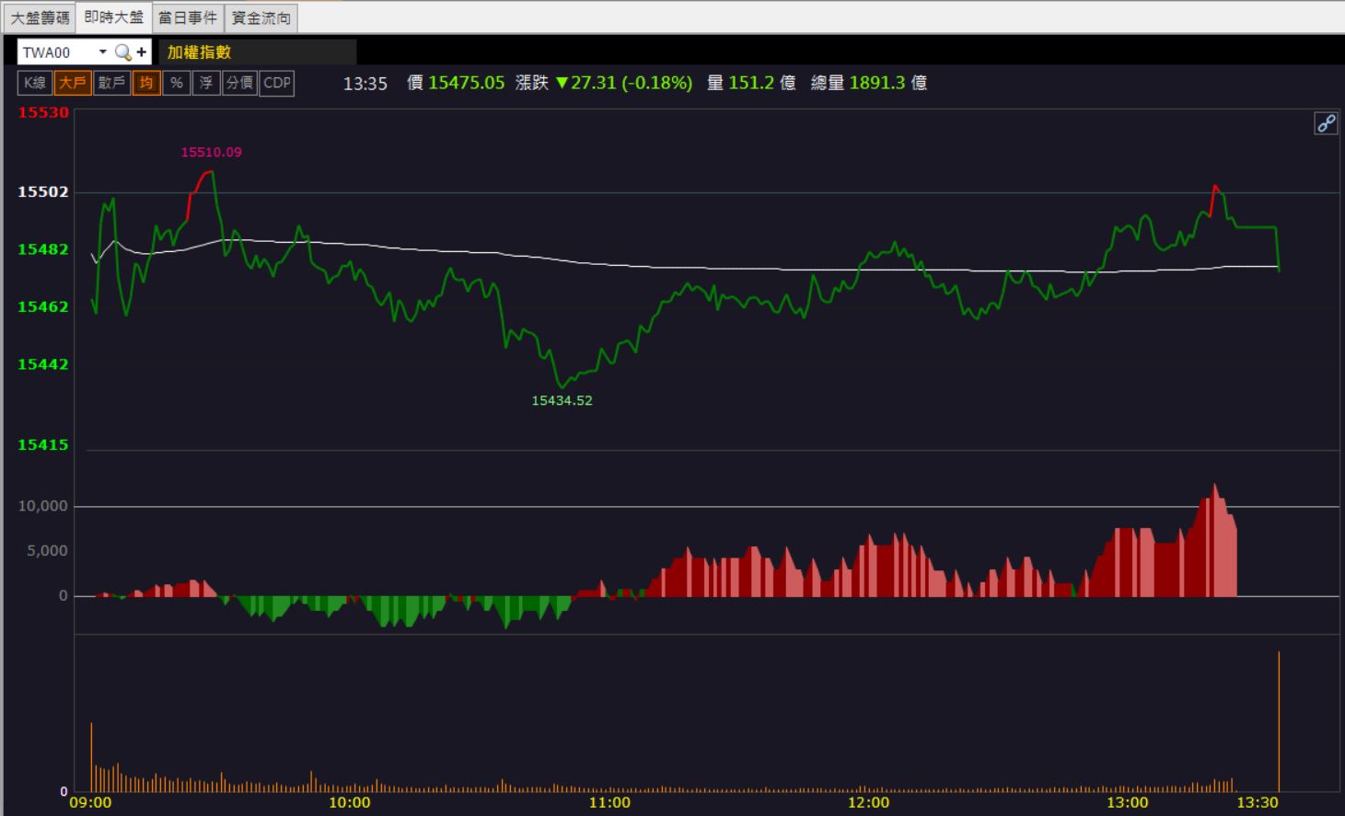Click the 10,000 axis label
This screenshot has width=1345, height=816.
43,506
